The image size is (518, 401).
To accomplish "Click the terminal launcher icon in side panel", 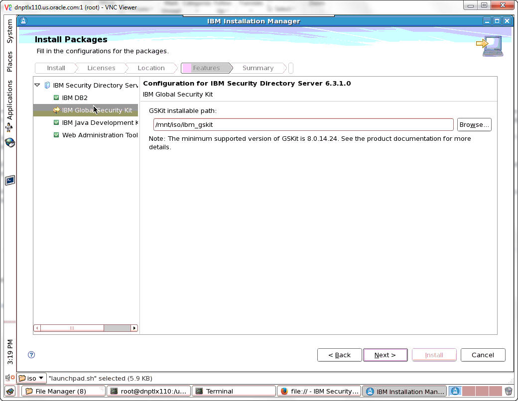I will point(10,180).
